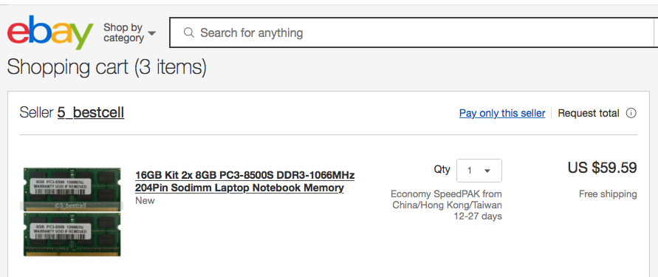
Task: Open the info icon beside Request total
Action: point(631,113)
